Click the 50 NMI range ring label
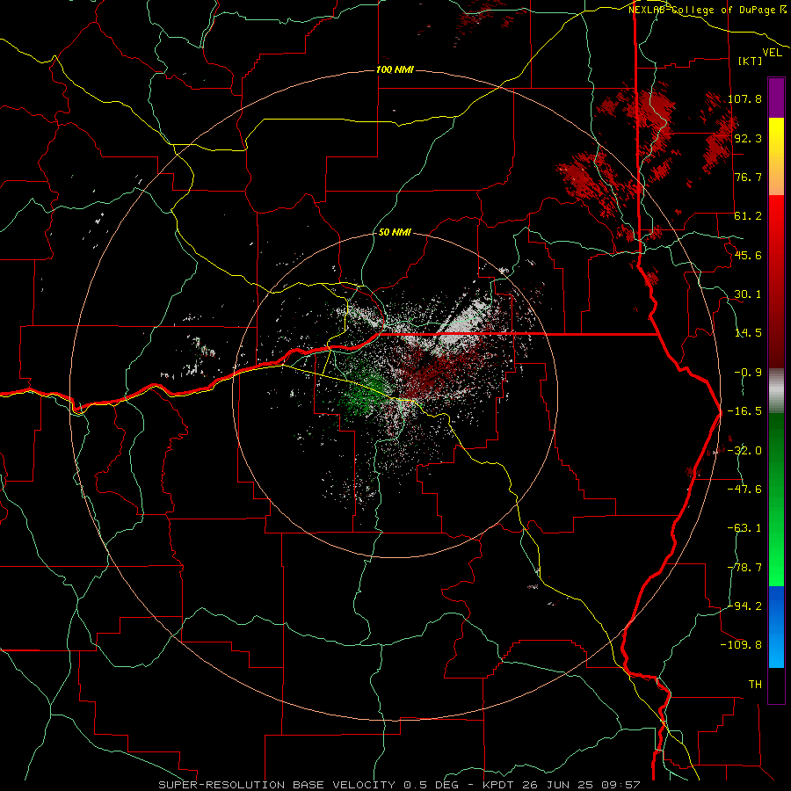Viewport: 791px width, 791px height. tap(395, 232)
